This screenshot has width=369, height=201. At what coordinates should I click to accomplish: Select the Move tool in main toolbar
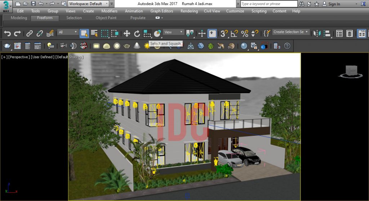pos(126,33)
